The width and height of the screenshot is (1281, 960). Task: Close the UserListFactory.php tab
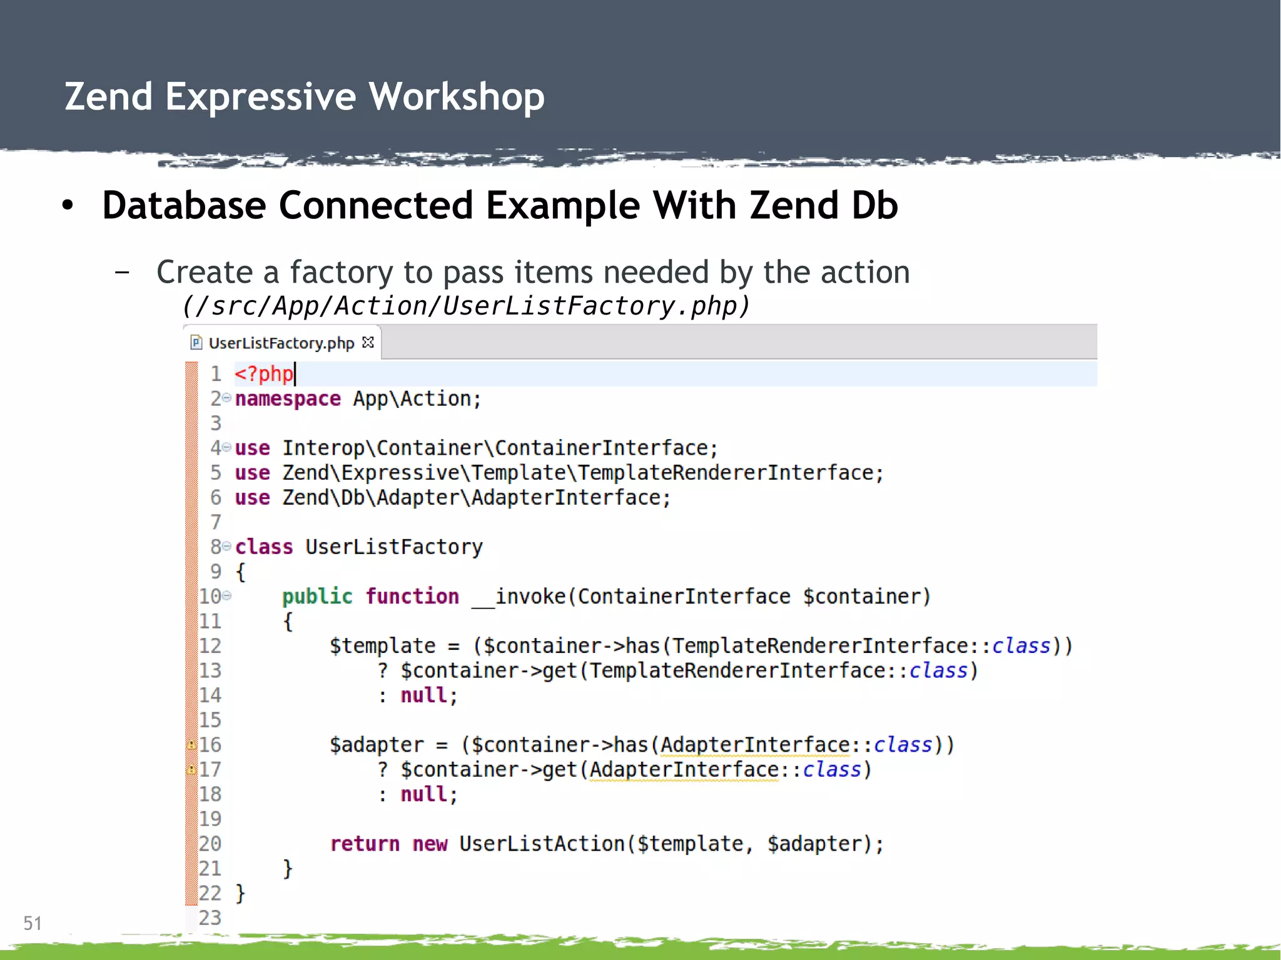pyautogui.click(x=368, y=342)
